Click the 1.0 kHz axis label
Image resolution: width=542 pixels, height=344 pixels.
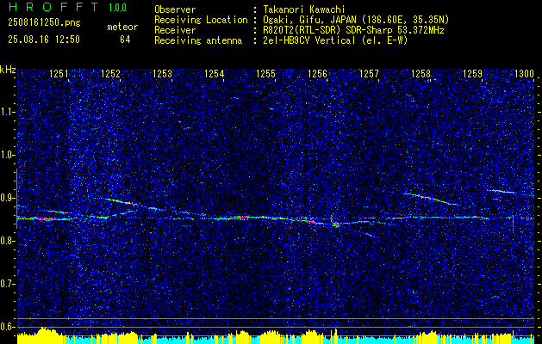7,155
